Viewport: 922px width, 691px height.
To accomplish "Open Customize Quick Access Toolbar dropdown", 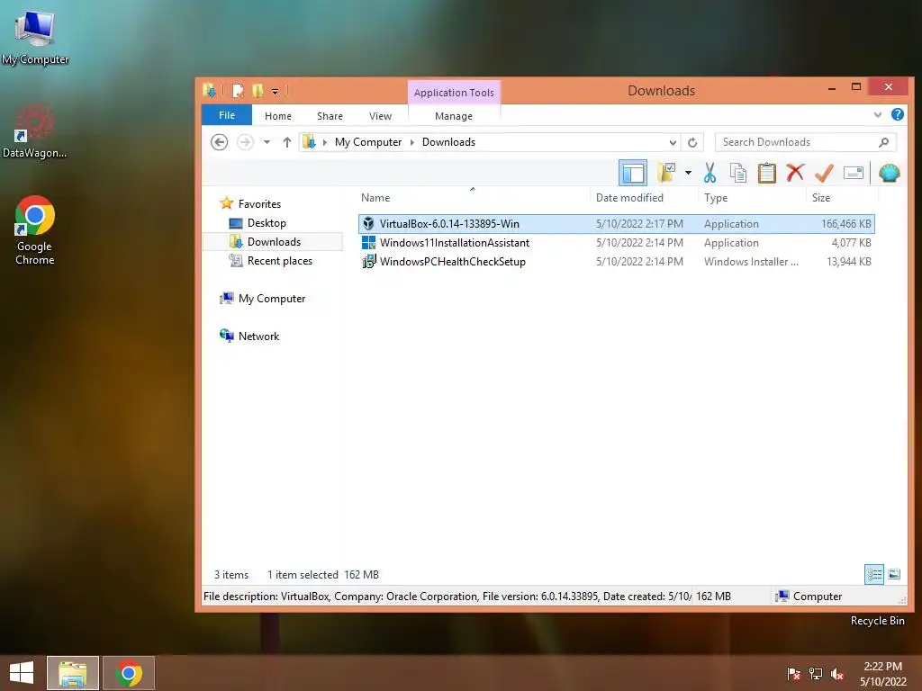I will (275, 91).
